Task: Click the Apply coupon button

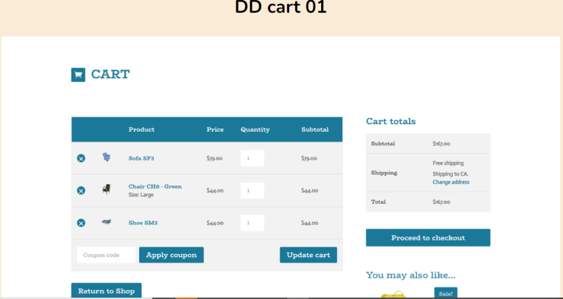Action: tap(172, 255)
